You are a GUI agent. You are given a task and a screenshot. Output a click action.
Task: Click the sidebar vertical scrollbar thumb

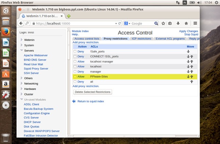click(69, 45)
